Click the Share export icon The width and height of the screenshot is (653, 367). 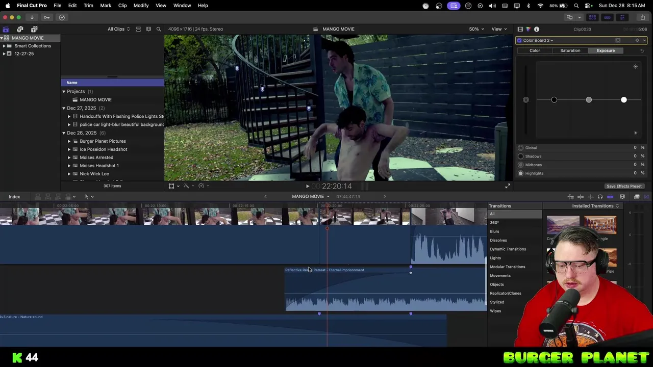pos(642,17)
